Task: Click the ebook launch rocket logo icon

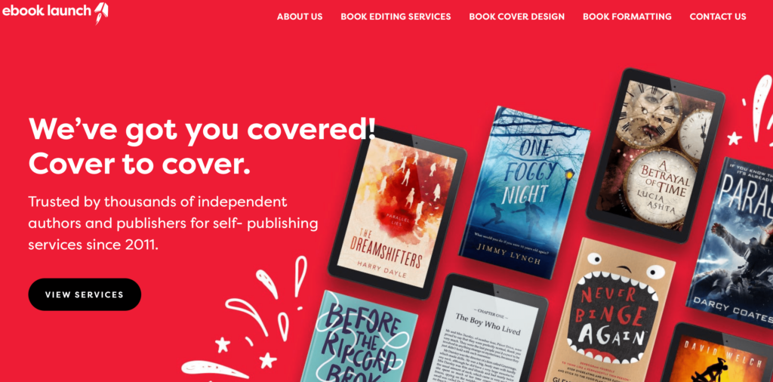Action: point(101,13)
